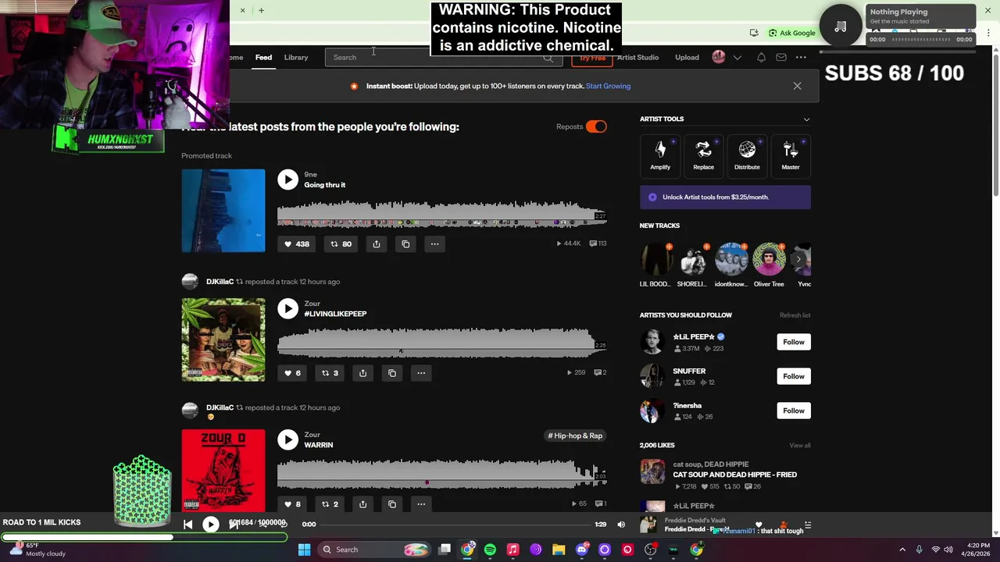This screenshot has height=562, width=1000.
Task: Collapse the Artist Tools section
Action: click(x=806, y=119)
